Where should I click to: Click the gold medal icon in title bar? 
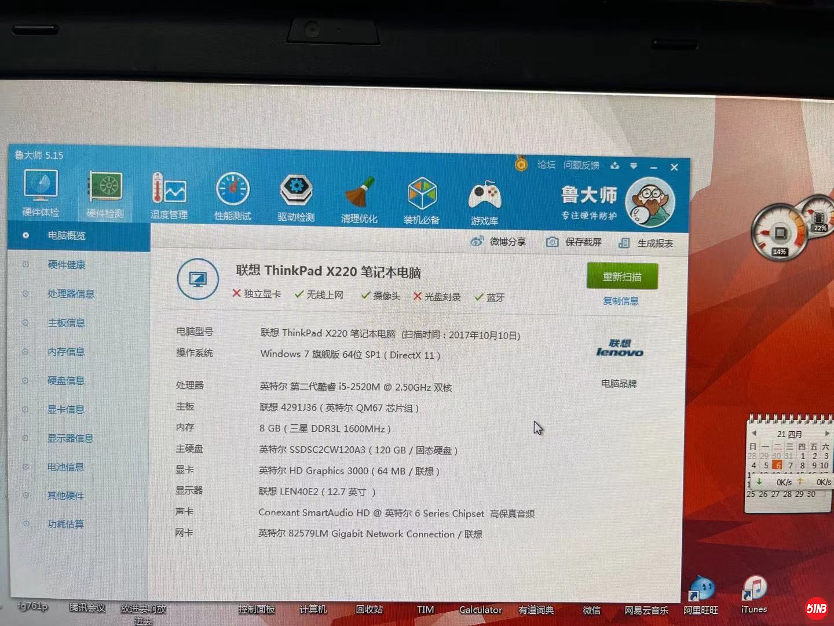click(x=521, y=164)
